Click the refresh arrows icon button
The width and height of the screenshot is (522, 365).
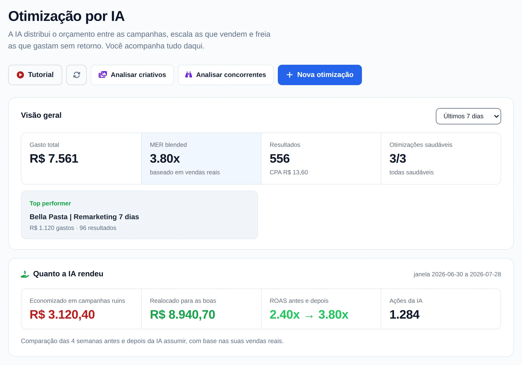76,75
